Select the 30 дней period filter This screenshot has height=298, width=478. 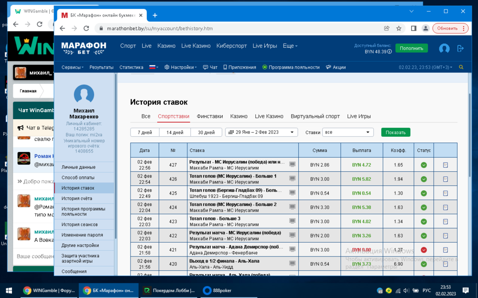(206, 133)
